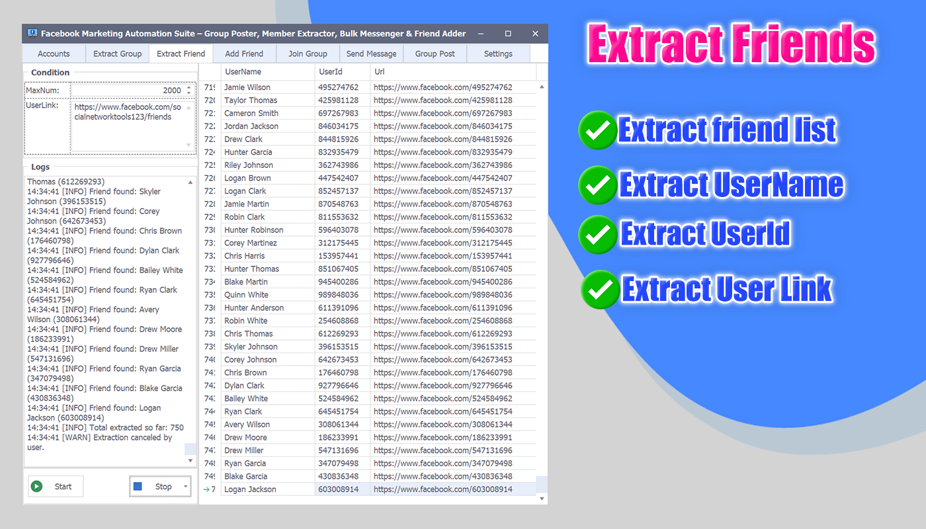
Task: Select the Logan Jackson row in table
Action: click(x=368, y=489)
